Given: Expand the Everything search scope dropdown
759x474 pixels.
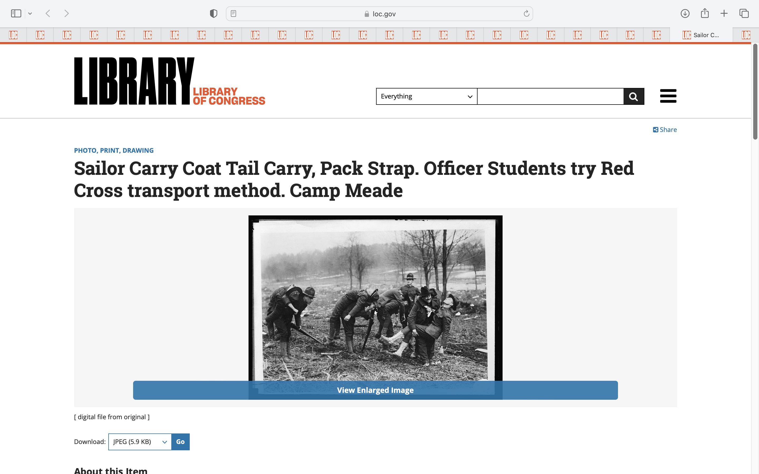Looking at the screenshot, I should (x=426, y=96).
